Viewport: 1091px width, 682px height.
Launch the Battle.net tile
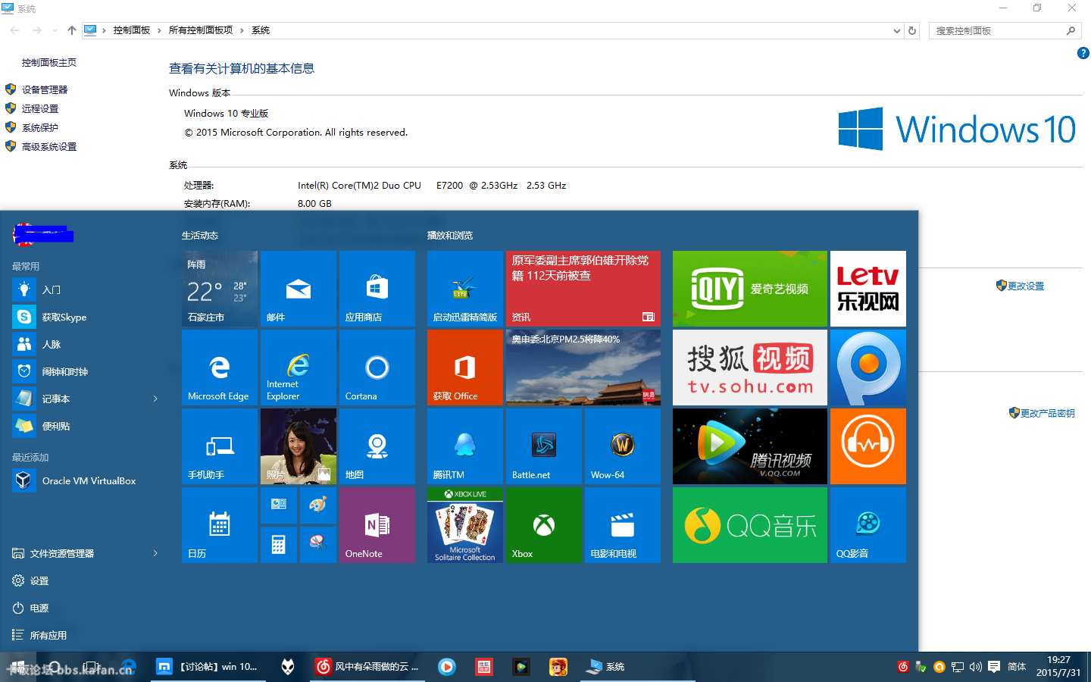point(544,446)
